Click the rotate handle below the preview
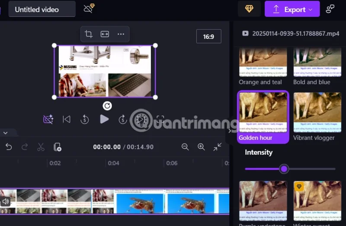346x226 pixels. pos(107,106)
